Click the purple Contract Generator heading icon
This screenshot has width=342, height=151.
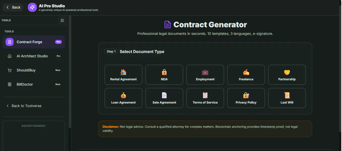tap(168, 24)
